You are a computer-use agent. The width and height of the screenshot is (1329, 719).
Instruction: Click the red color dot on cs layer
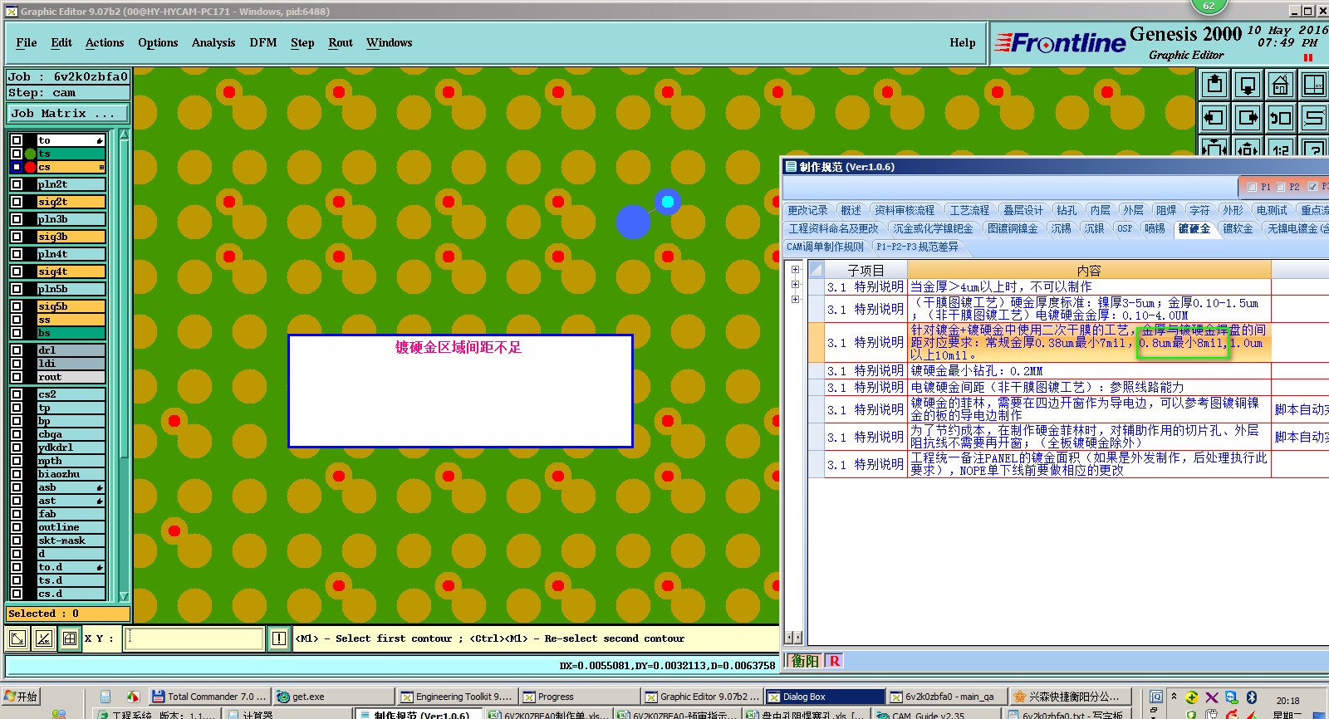tap(30, 167)
